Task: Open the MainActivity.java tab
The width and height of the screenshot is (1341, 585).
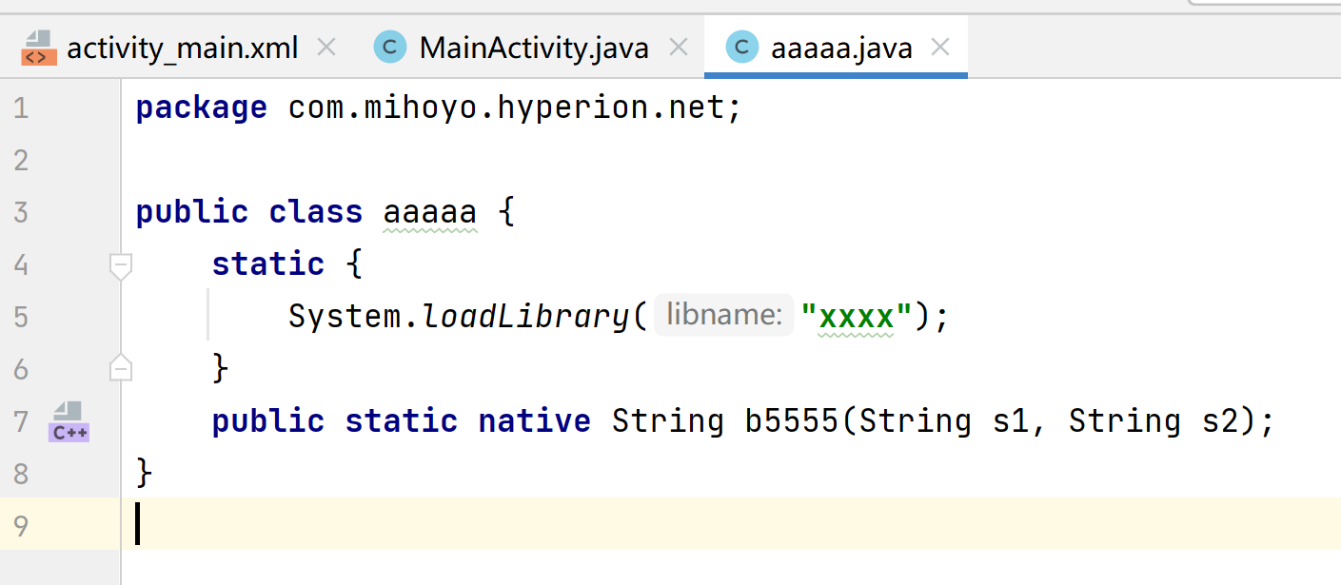Action: [x=534, y=48]
